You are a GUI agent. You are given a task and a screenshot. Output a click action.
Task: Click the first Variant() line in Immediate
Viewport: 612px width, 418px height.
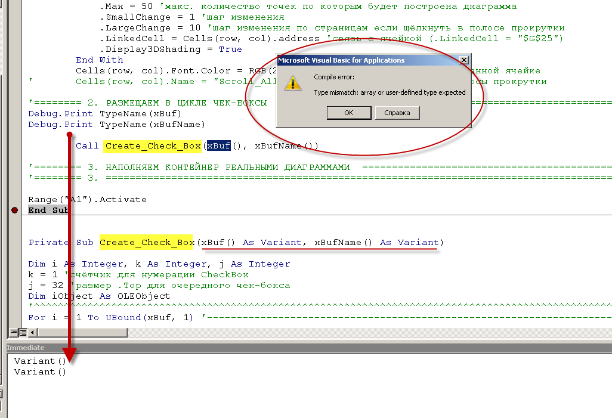[40, 361]
